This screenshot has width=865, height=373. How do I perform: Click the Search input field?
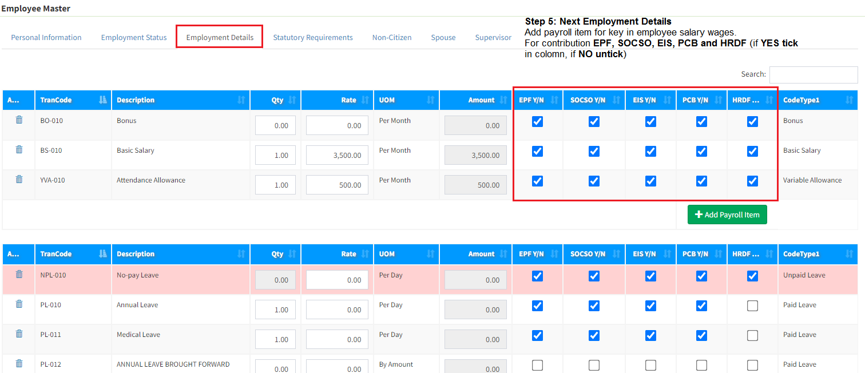point(813,74)
